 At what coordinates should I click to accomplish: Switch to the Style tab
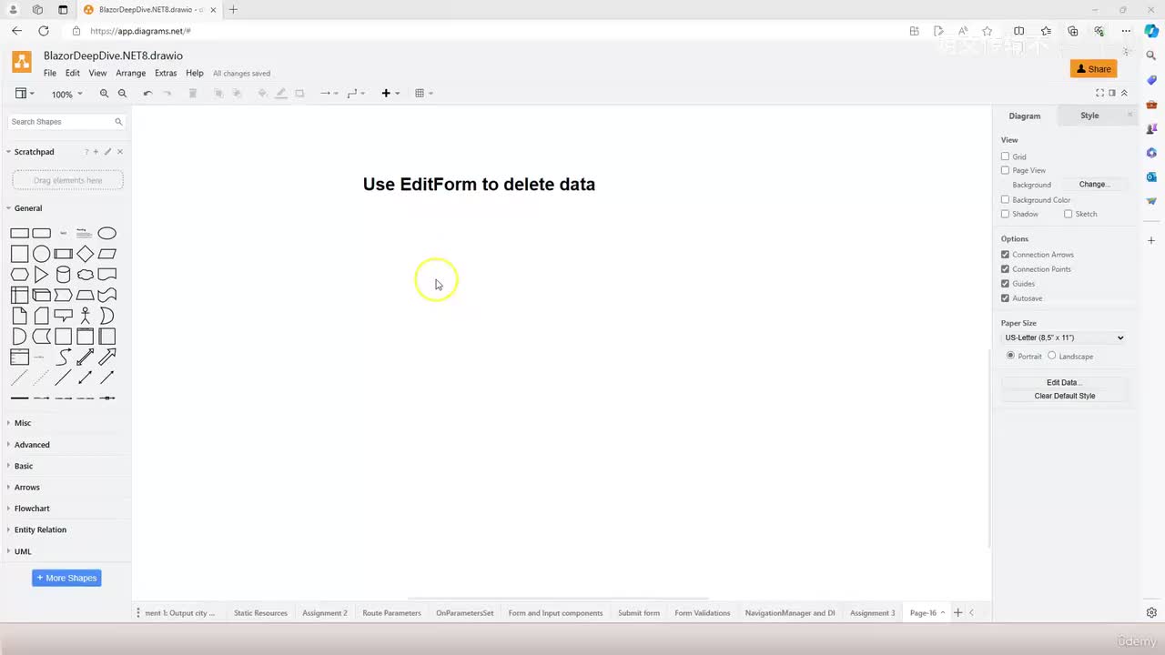(x=1089, y=116)
